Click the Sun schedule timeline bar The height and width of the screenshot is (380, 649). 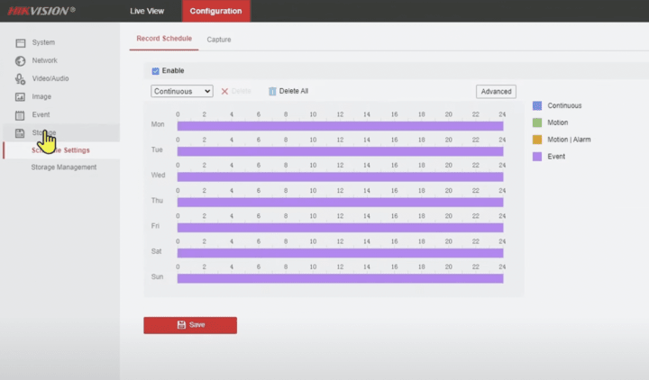(x=340, y=278)
